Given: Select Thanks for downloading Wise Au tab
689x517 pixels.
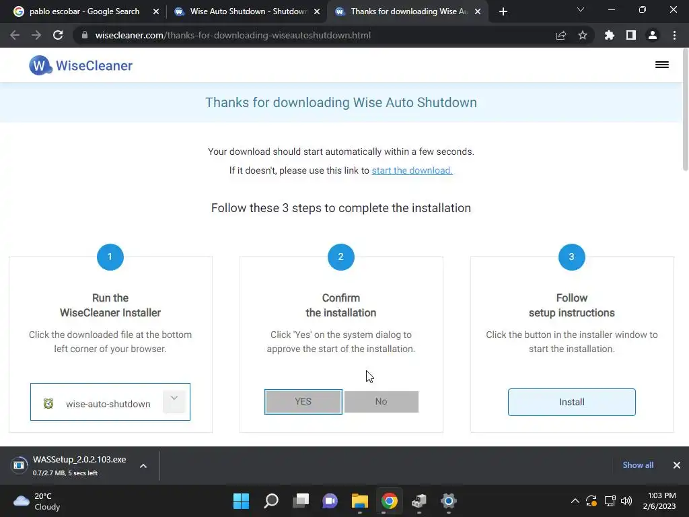Looking at the screenshot, I should pyautogui.click(x=408, y=11).
